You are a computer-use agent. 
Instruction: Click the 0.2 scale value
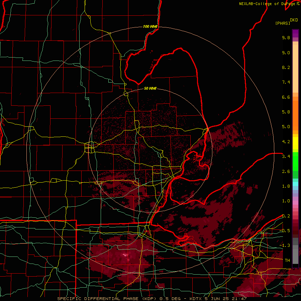point(286,216)
